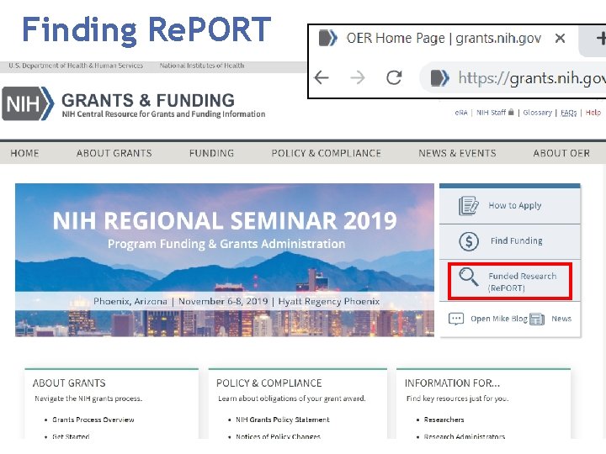Open the Researchers link

tap(444, 420)
